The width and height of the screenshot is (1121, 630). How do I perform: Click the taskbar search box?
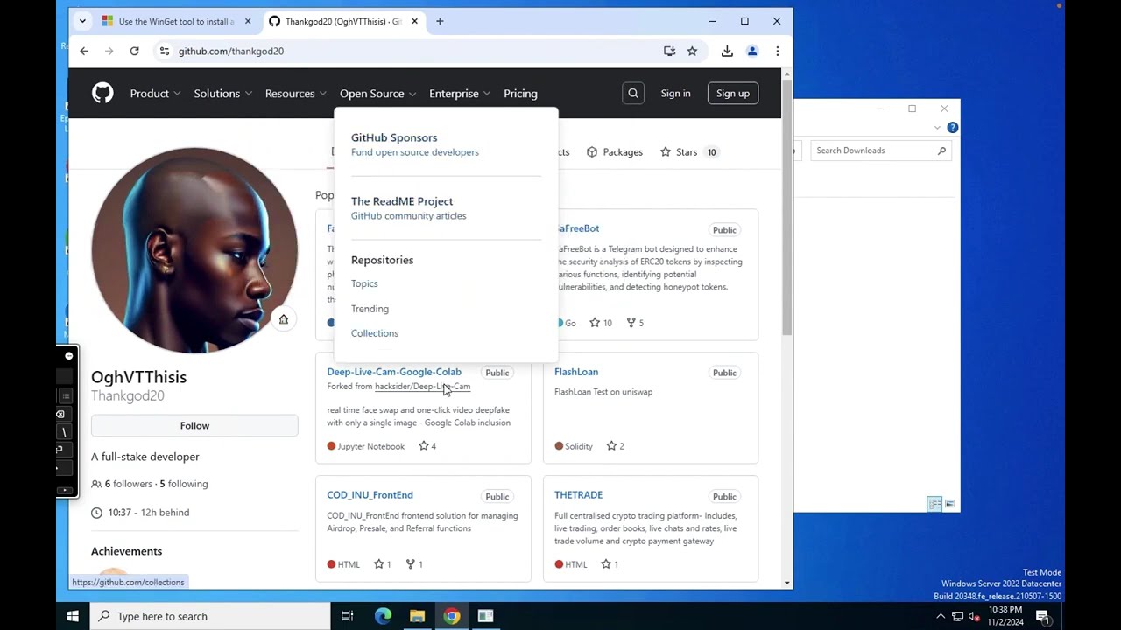[210, 616]
